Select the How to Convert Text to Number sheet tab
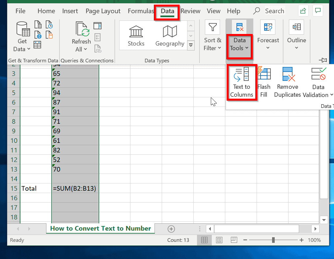This screenshot has height=259, width=334. (100, 228)
